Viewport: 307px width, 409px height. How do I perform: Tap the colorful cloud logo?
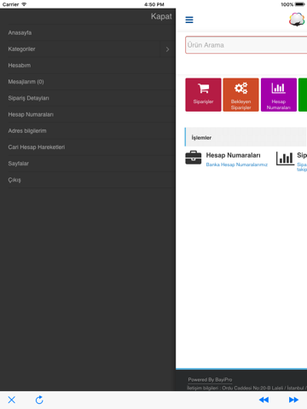(x=297, y=20)
